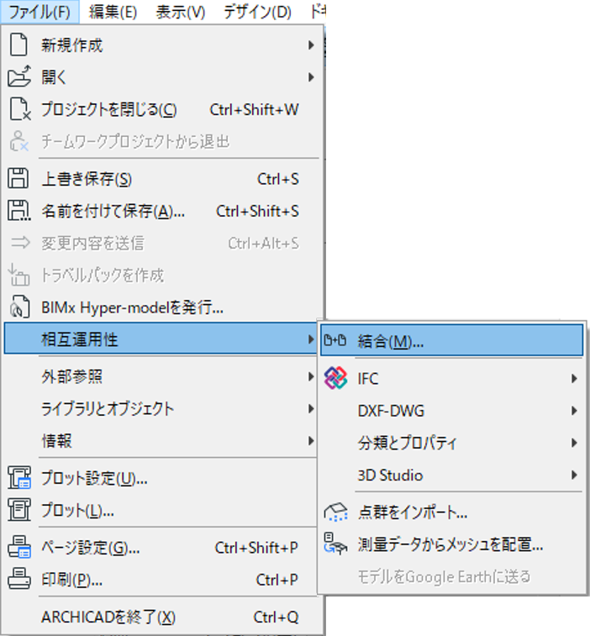The image size is (590, 636).
Task: Choose プロジェクトを閉じる(C) menu entry
Action: tap(162, 109)
